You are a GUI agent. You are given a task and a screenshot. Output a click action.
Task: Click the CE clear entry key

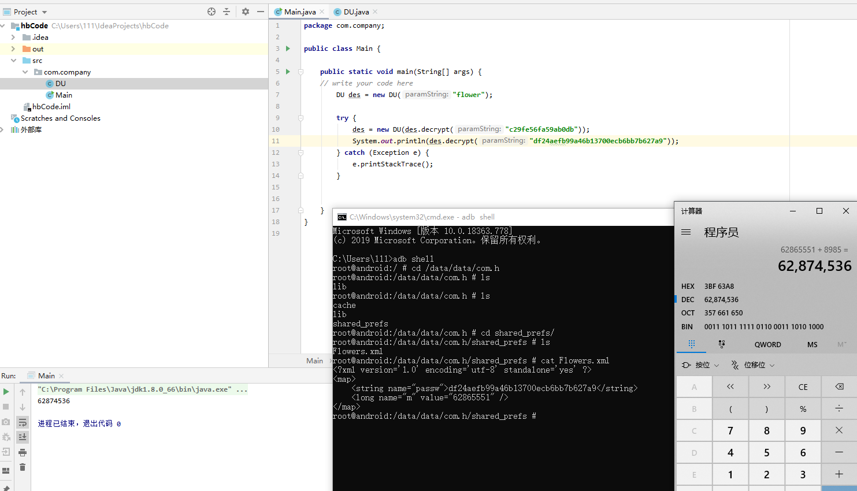tap(803, 386)
